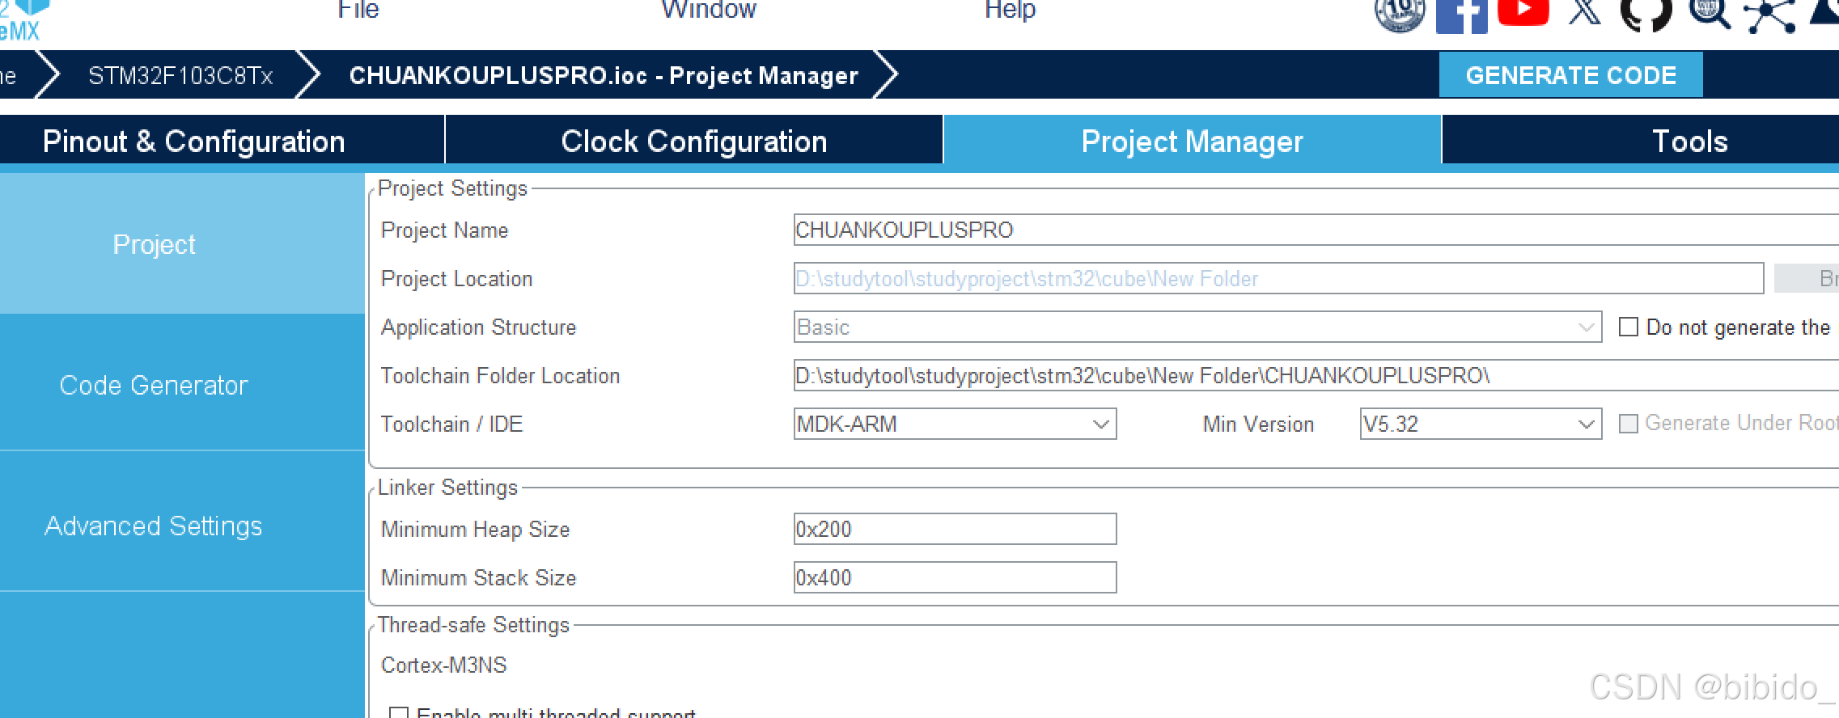This screenshot has height=718, width=1839.
Task: Switch to Clock Configuration tab
Action: [x=694, y=141]
